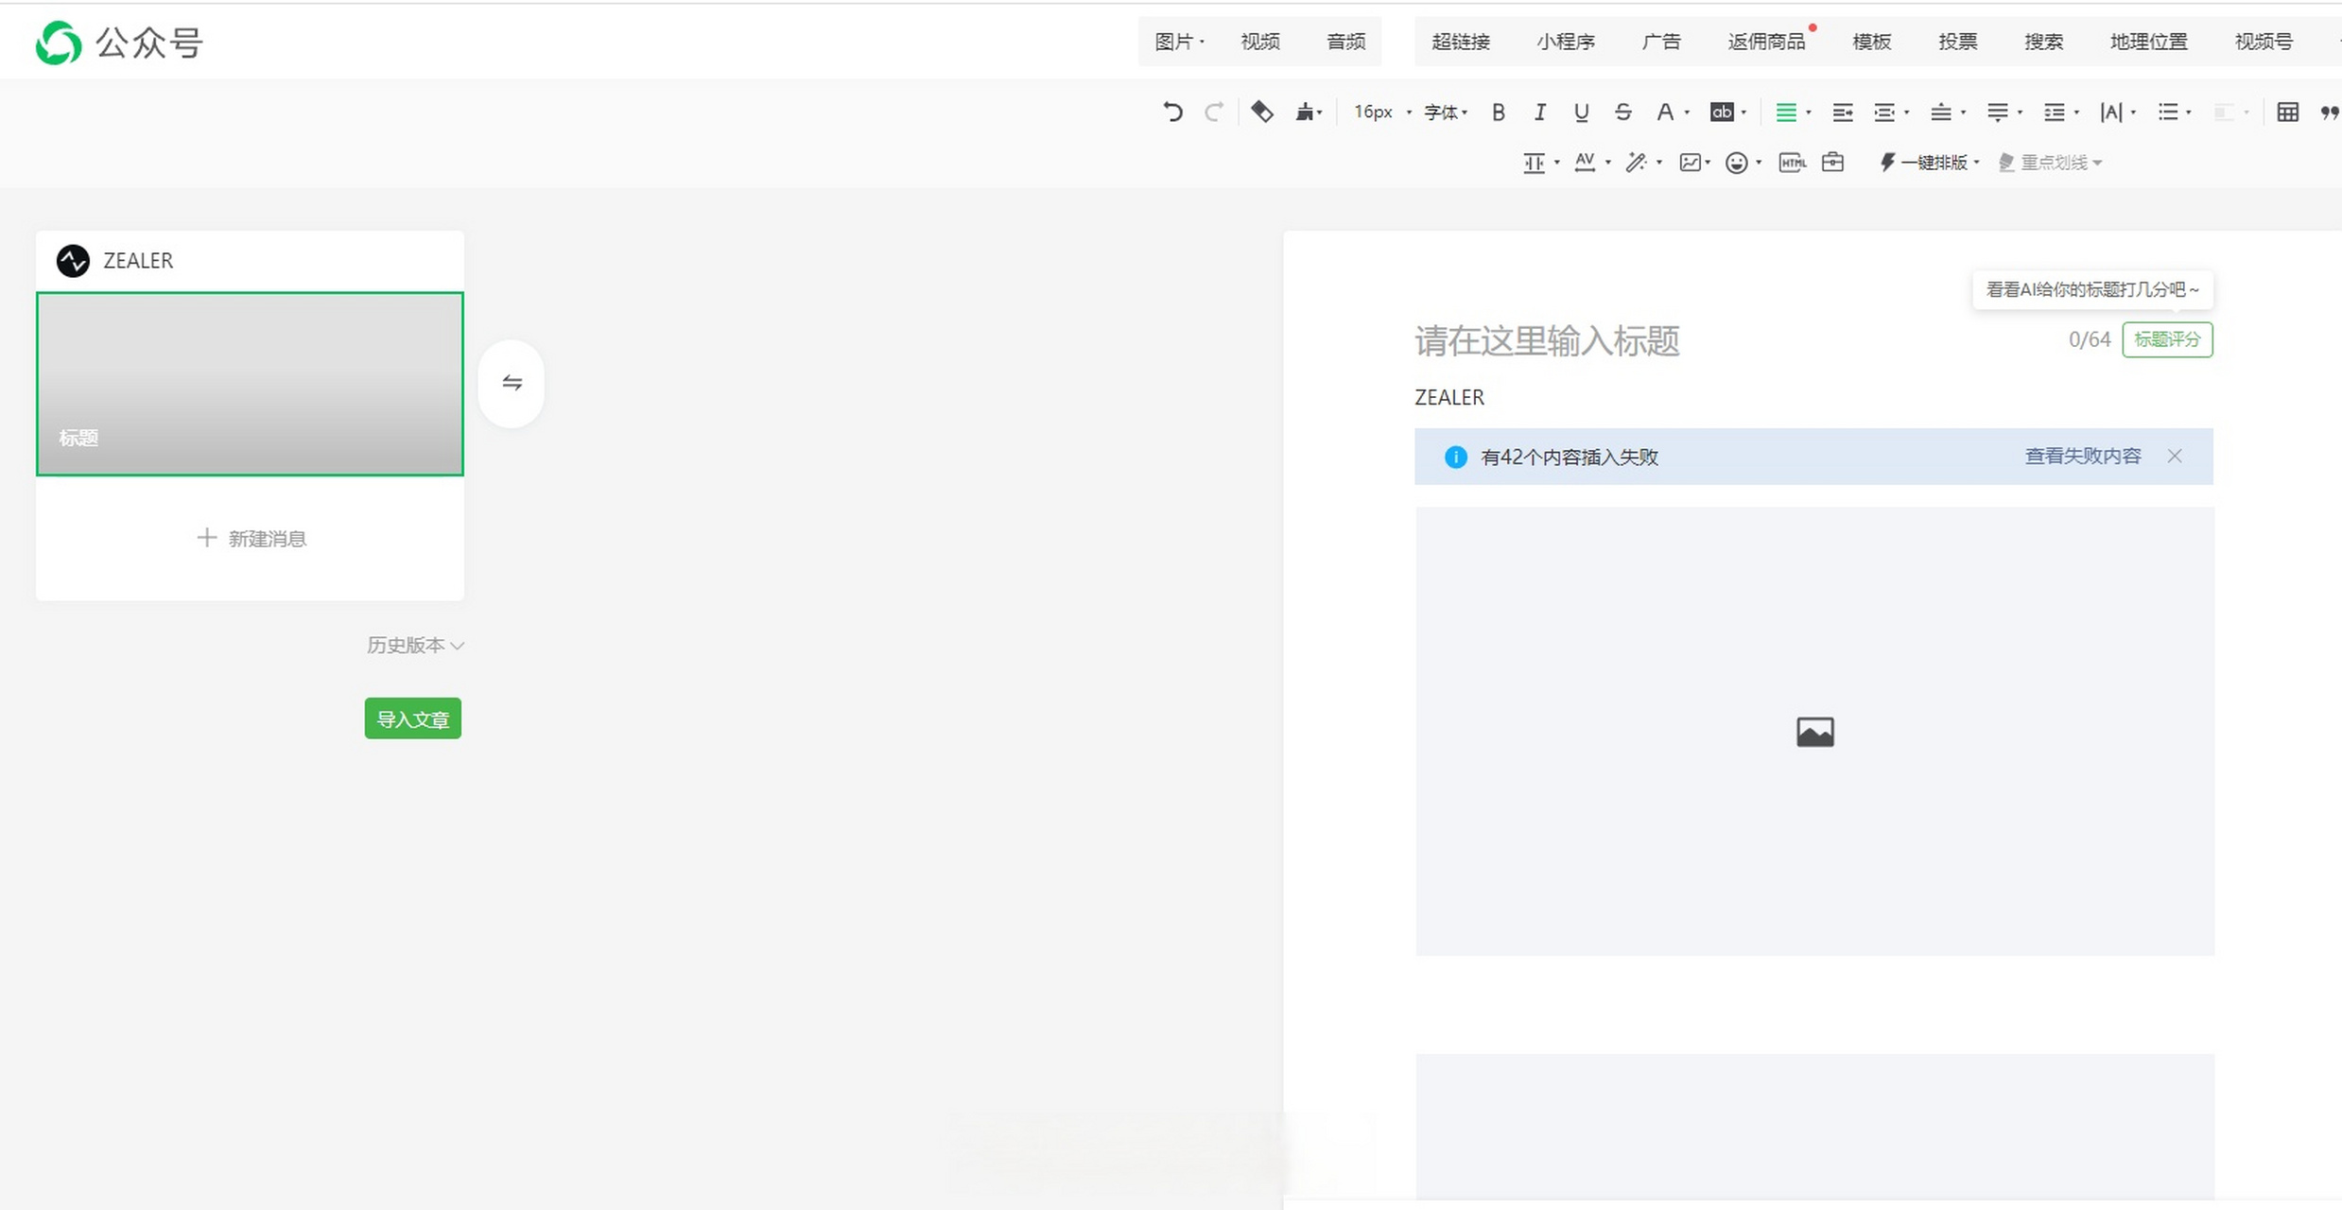2342x1210 pixels.
Task: Insert a 小程序
Action: pos(1566,42)
